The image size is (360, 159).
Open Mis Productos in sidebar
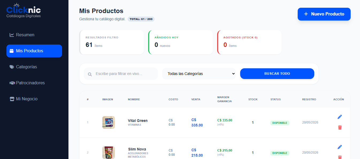(34, 51)
